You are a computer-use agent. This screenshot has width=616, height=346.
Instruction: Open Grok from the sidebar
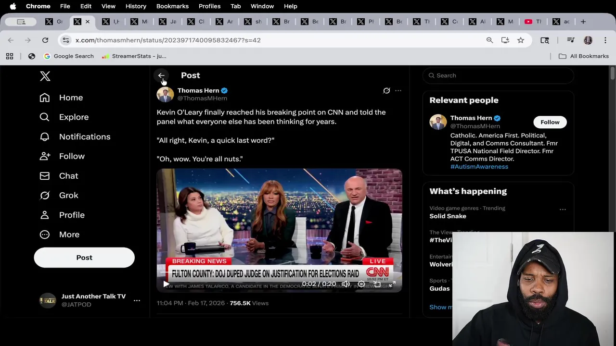[59, 196]
